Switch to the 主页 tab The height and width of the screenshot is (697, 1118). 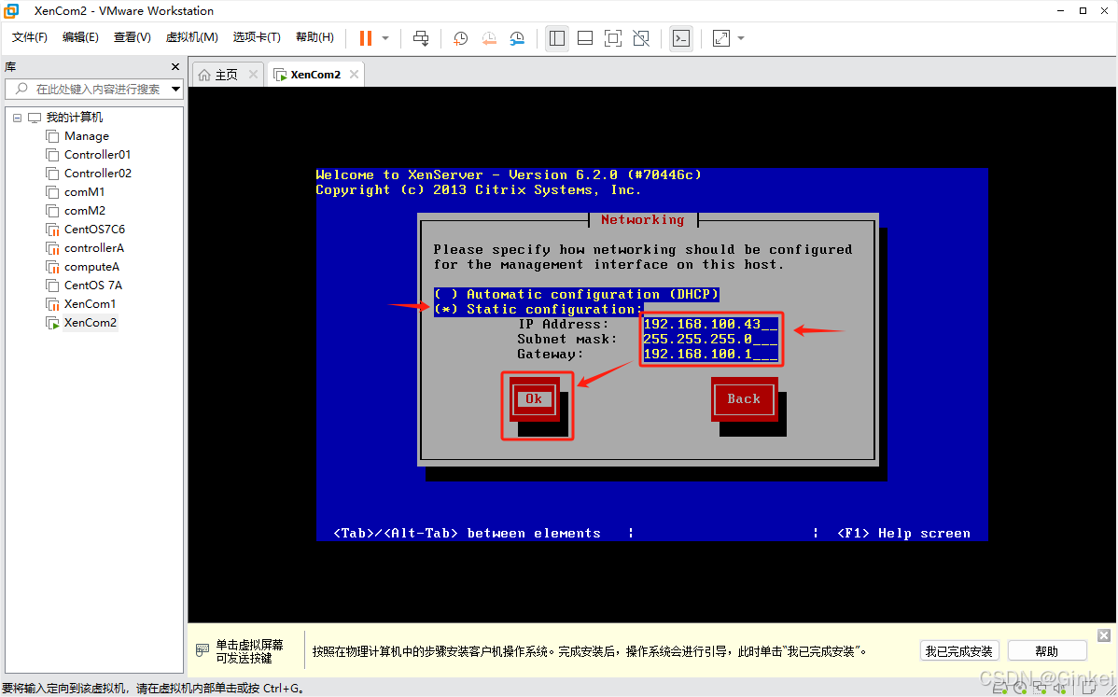tap(228, 74)
